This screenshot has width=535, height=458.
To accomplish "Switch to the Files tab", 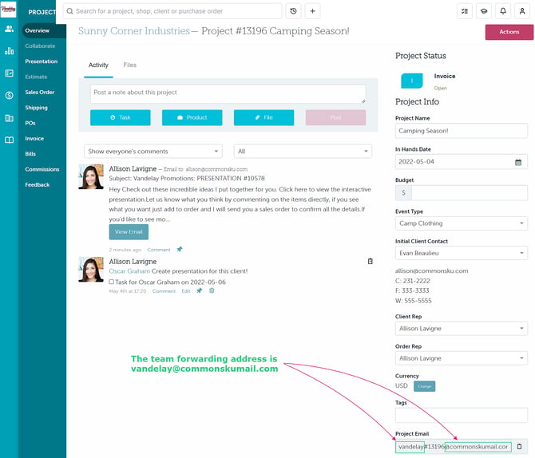I will coord(129,65).
